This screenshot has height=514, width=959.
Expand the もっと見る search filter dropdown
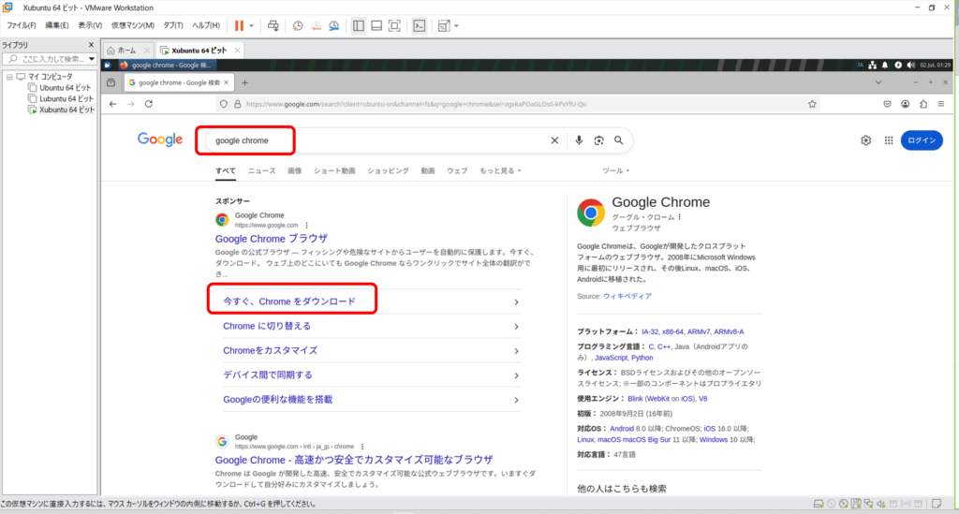(500, 171)
